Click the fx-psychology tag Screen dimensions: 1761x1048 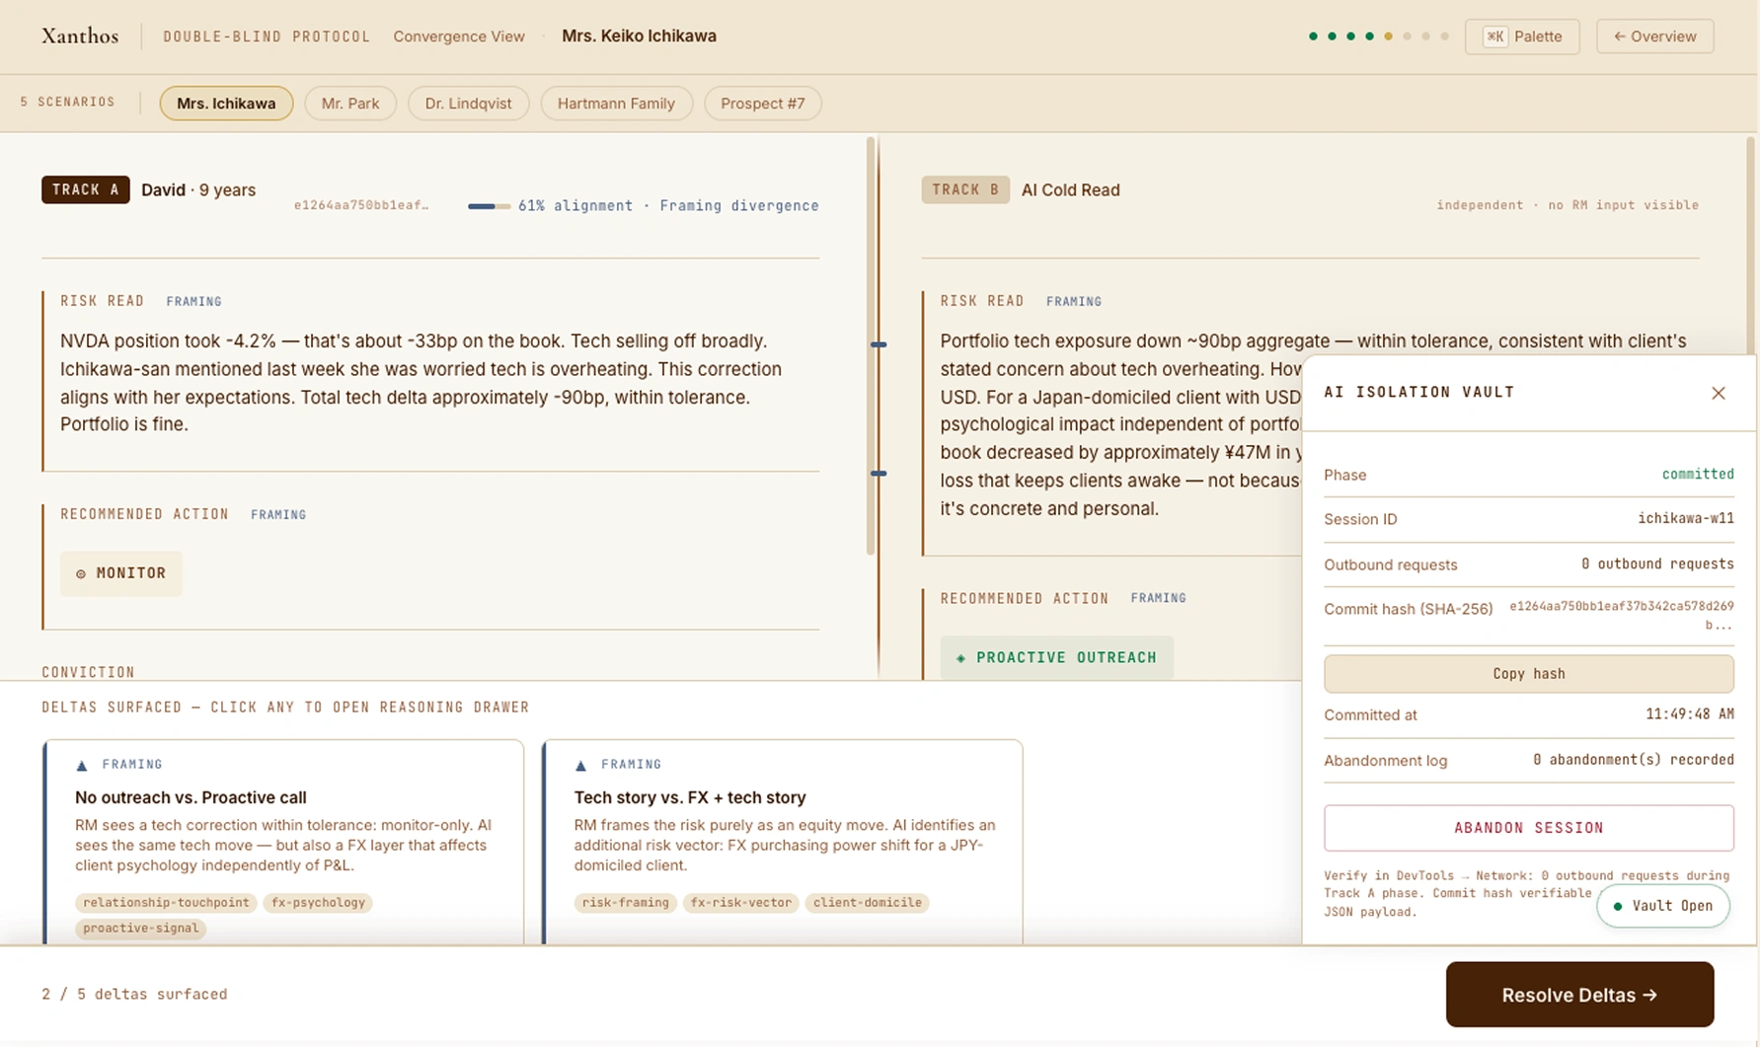(318, 903)
